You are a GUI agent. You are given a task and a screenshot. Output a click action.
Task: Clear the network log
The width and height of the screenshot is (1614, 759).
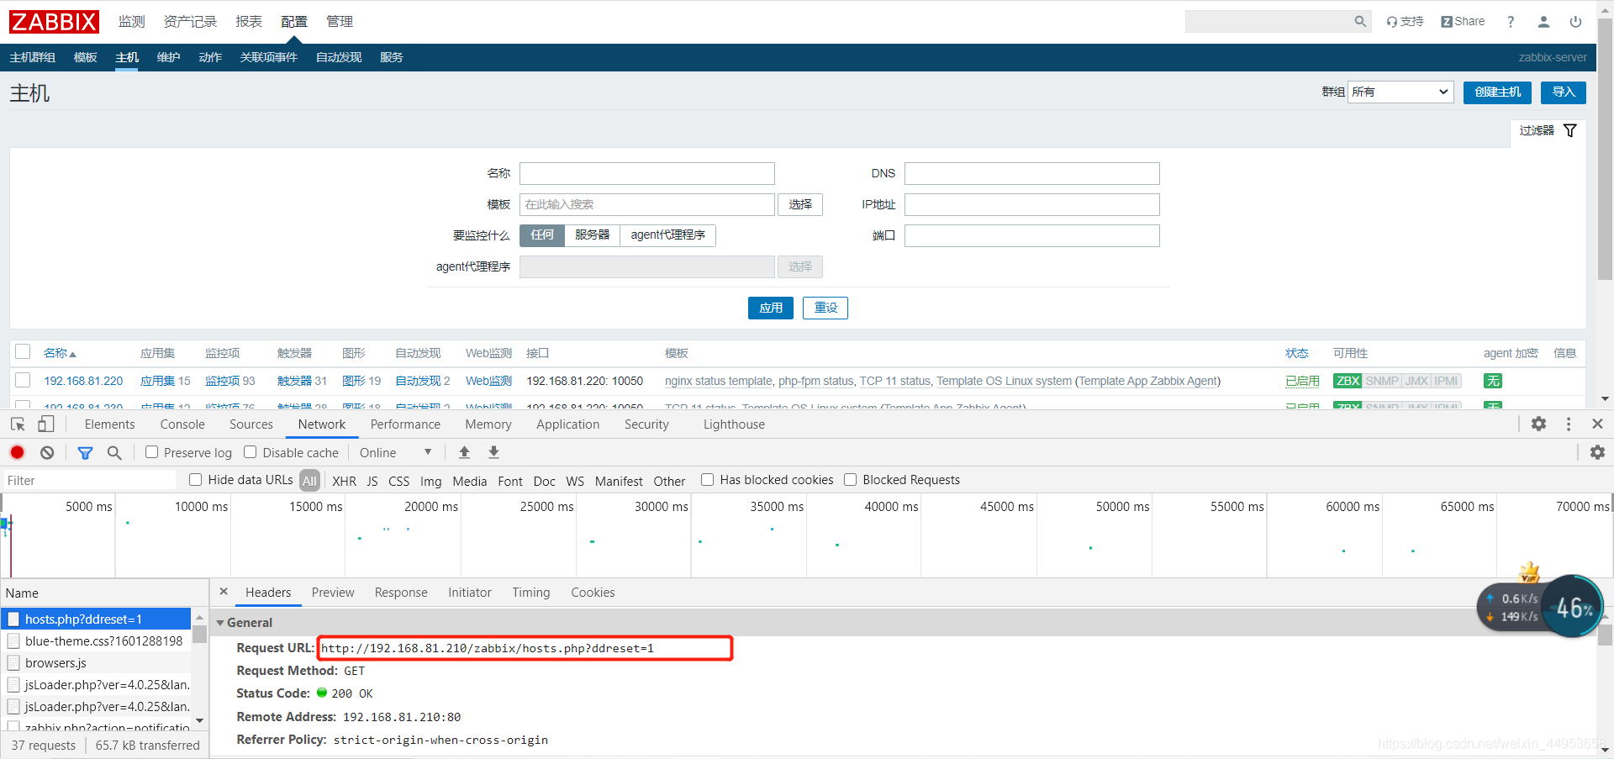pyautogui.click(x=47, y=452)
